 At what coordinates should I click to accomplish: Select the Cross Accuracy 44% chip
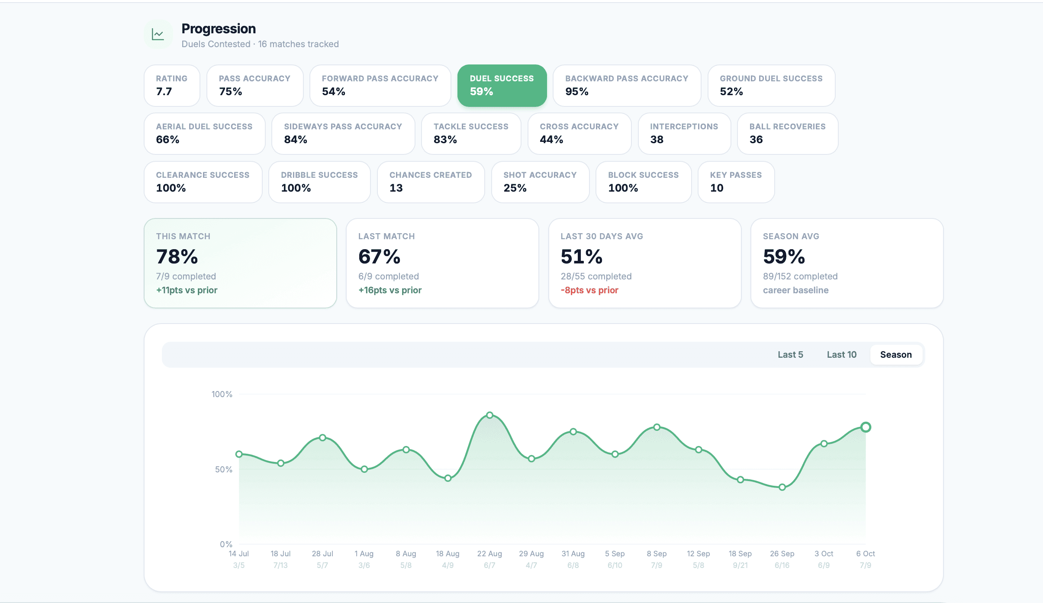click(579, 134)
